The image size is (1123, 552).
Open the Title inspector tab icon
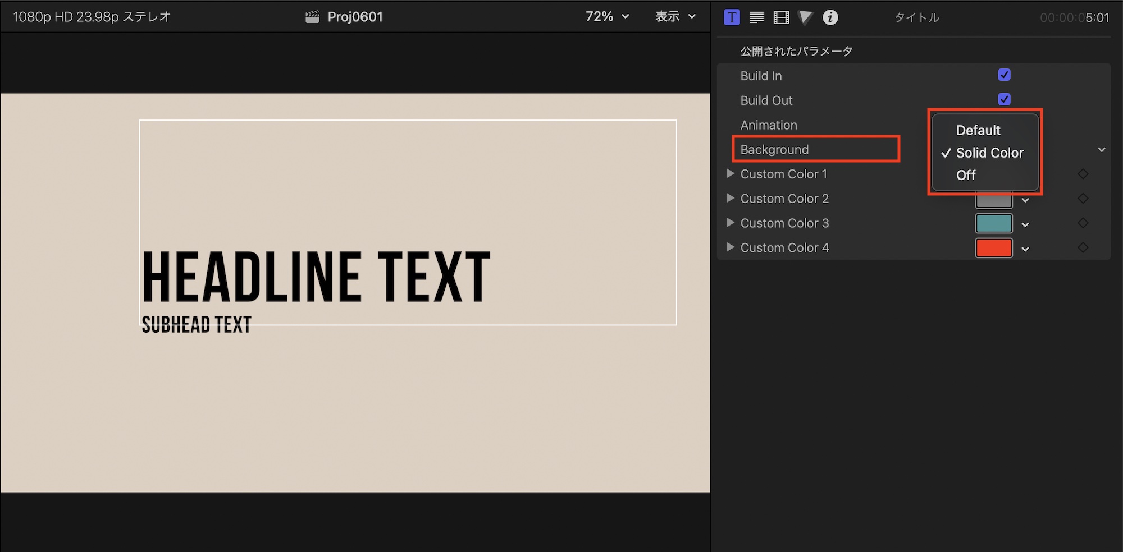(732, 17)
